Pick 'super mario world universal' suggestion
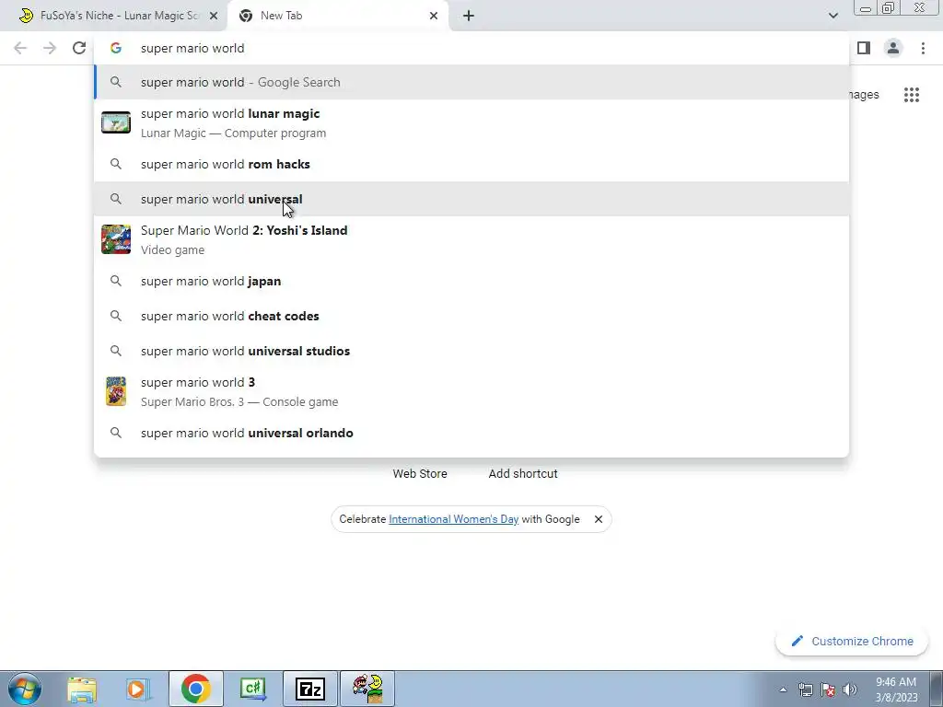 tap(471, 199)
